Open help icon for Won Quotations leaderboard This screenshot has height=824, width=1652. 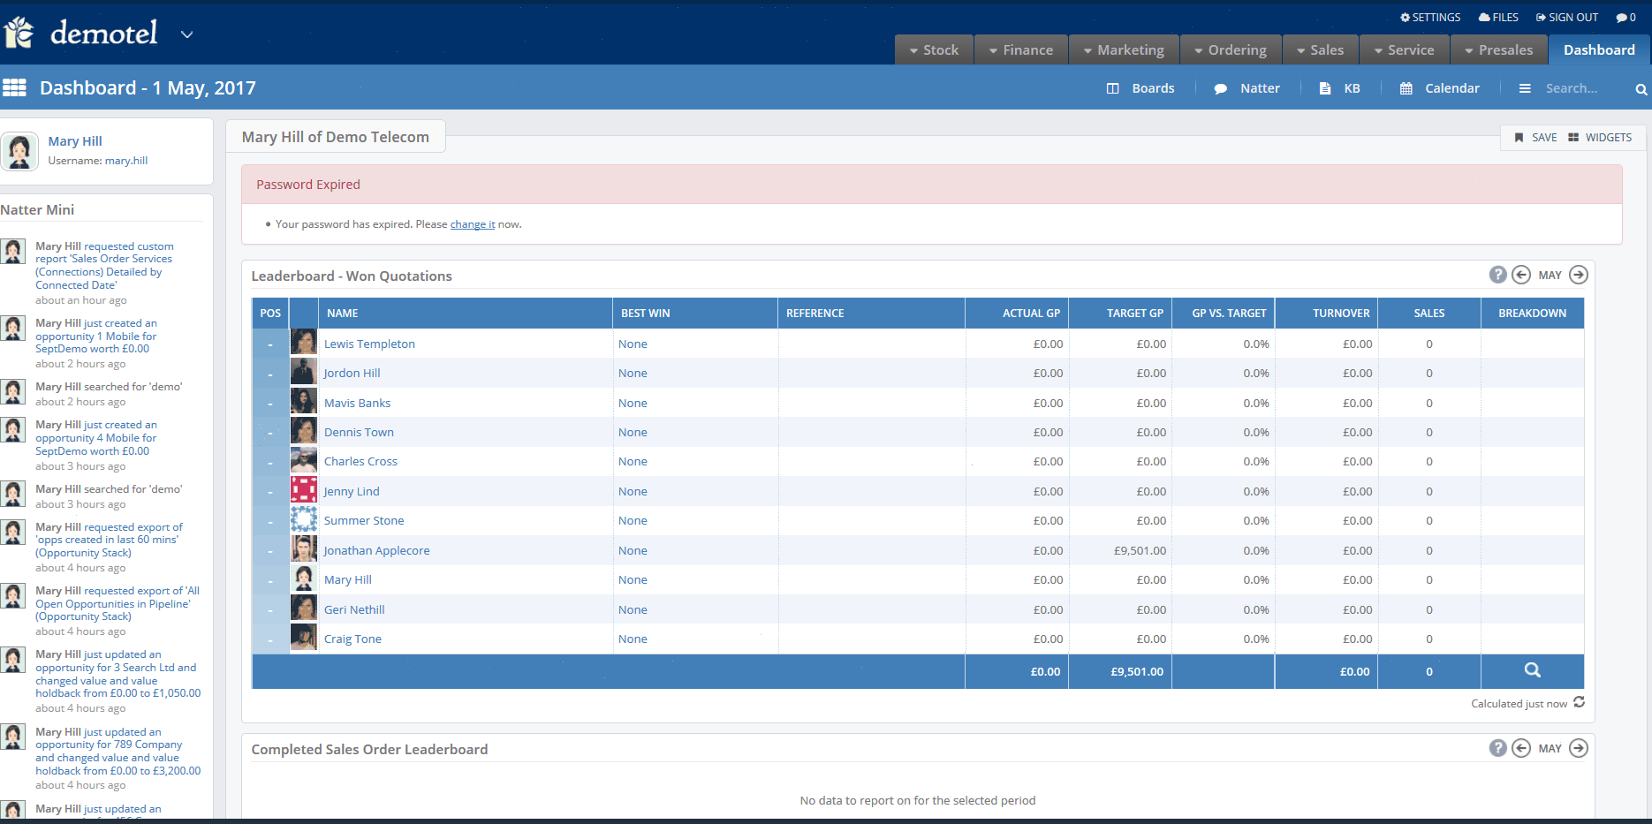(1497, 275)
